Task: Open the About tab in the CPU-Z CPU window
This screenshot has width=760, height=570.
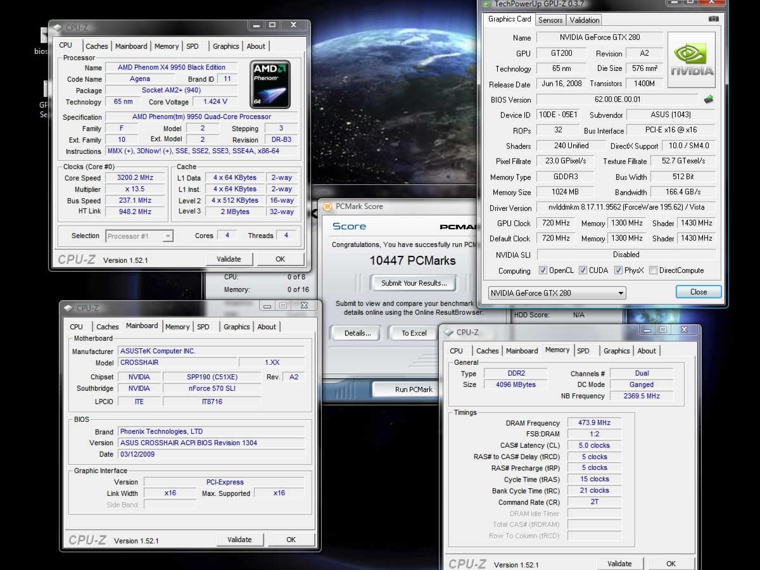Action: point(256,46)
